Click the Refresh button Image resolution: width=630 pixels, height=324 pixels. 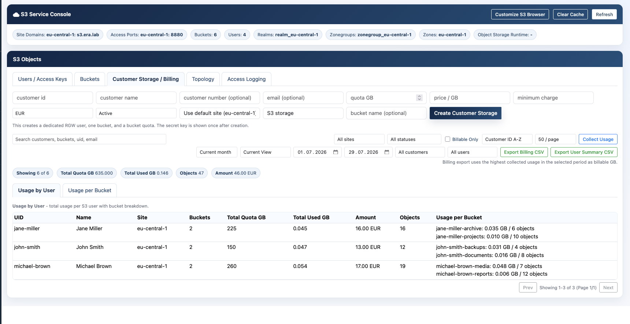[604, 15]
